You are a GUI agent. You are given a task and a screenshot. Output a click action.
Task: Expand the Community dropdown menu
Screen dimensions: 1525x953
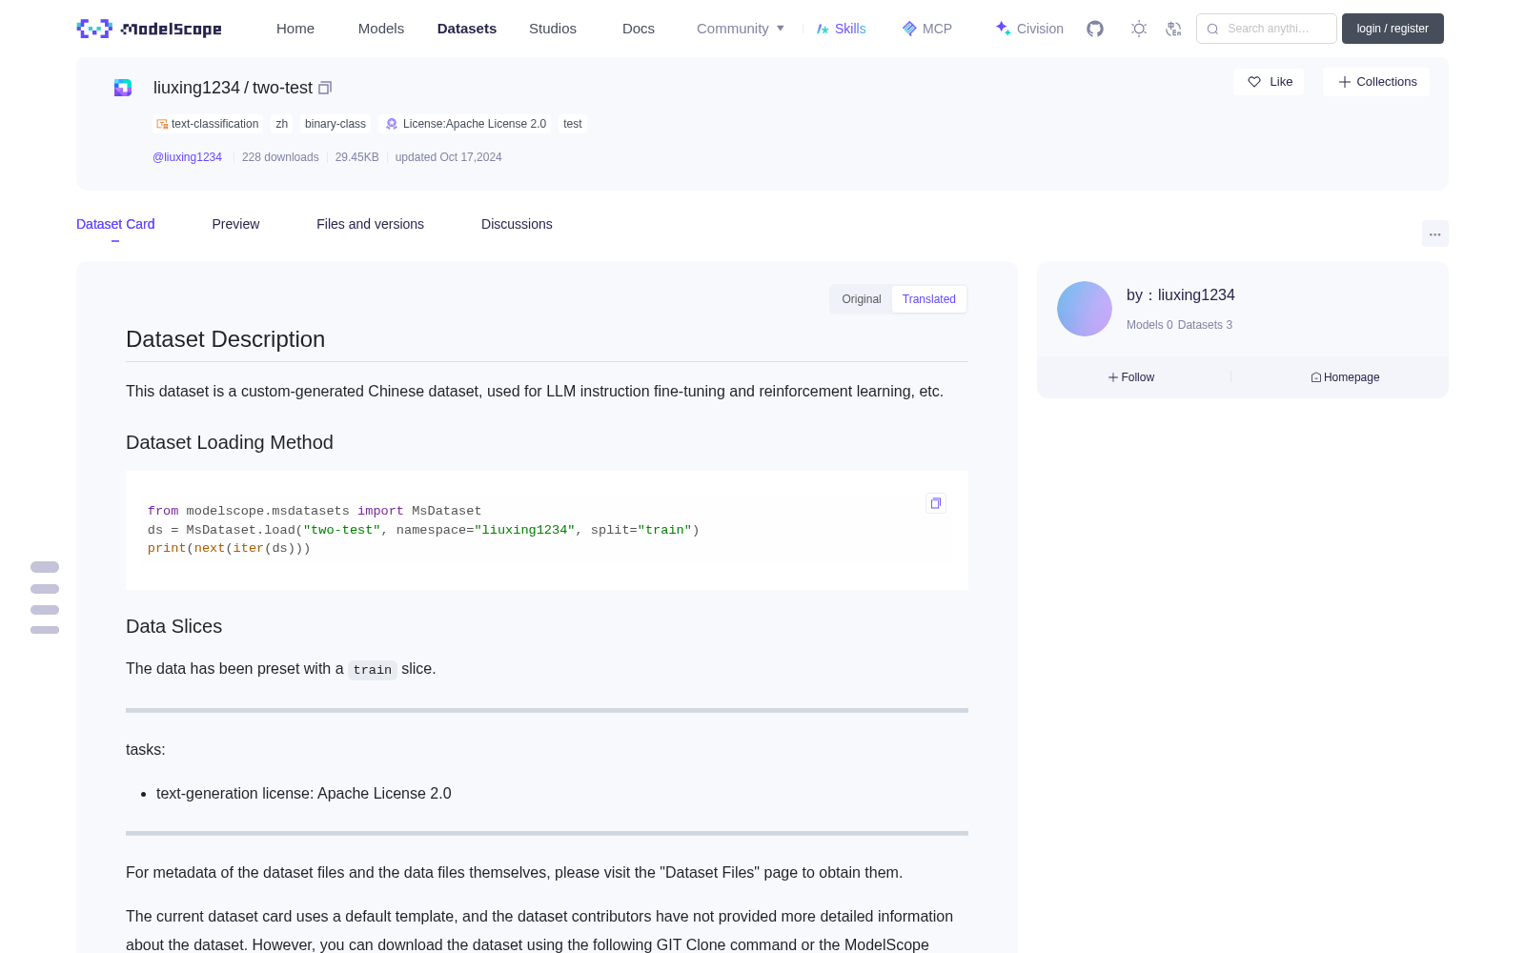(x=741, y=29)
